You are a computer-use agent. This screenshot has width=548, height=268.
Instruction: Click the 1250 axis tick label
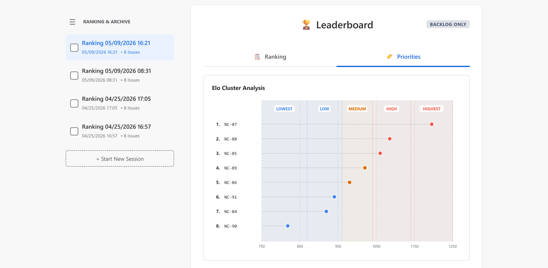(x=453, y=247)
